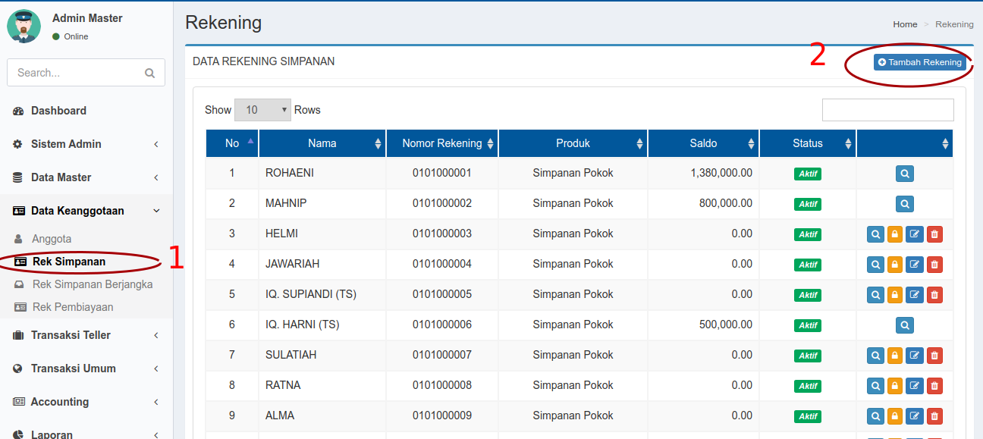Image resolution: width=983 pixels, height=439 pixels.
Task: View SULATIAH account details
Action: point(875,356)
